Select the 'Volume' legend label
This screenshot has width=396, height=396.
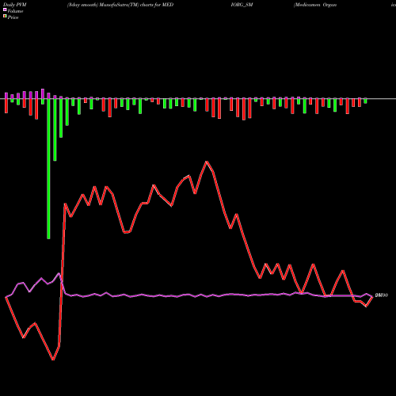15,11
